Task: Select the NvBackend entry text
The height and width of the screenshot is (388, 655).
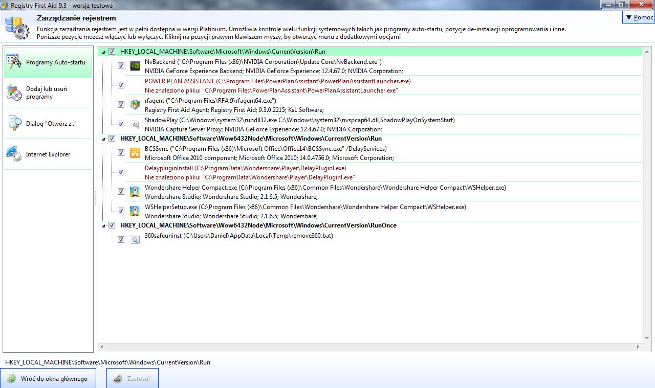Action: click(x=263, y=62)
